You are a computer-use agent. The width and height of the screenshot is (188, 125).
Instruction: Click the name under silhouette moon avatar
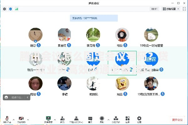[94, 94]
